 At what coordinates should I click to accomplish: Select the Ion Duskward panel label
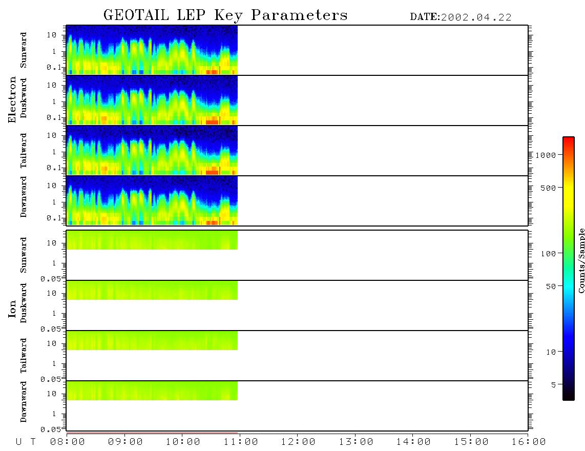(x=24, y=303)
